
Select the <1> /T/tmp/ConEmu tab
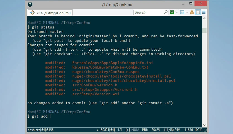click(50, 13)
